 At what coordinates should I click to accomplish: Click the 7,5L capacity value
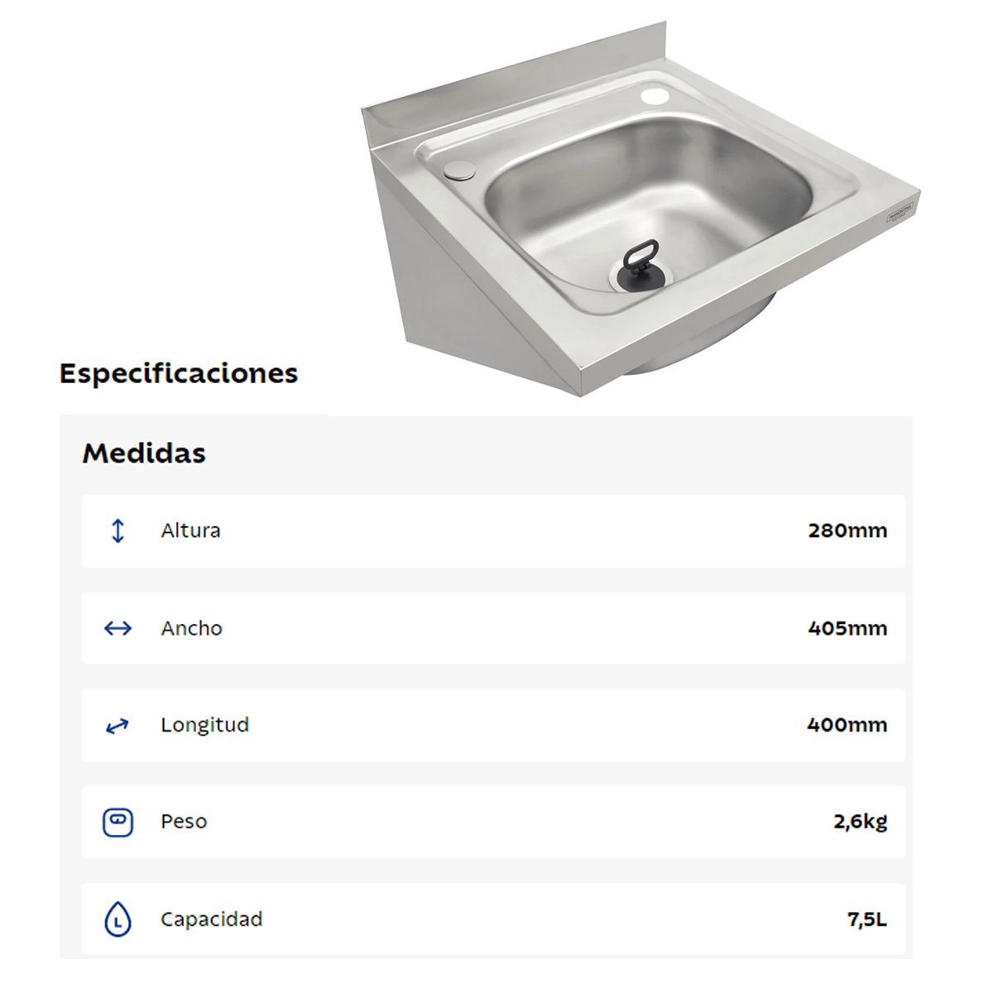866,919
